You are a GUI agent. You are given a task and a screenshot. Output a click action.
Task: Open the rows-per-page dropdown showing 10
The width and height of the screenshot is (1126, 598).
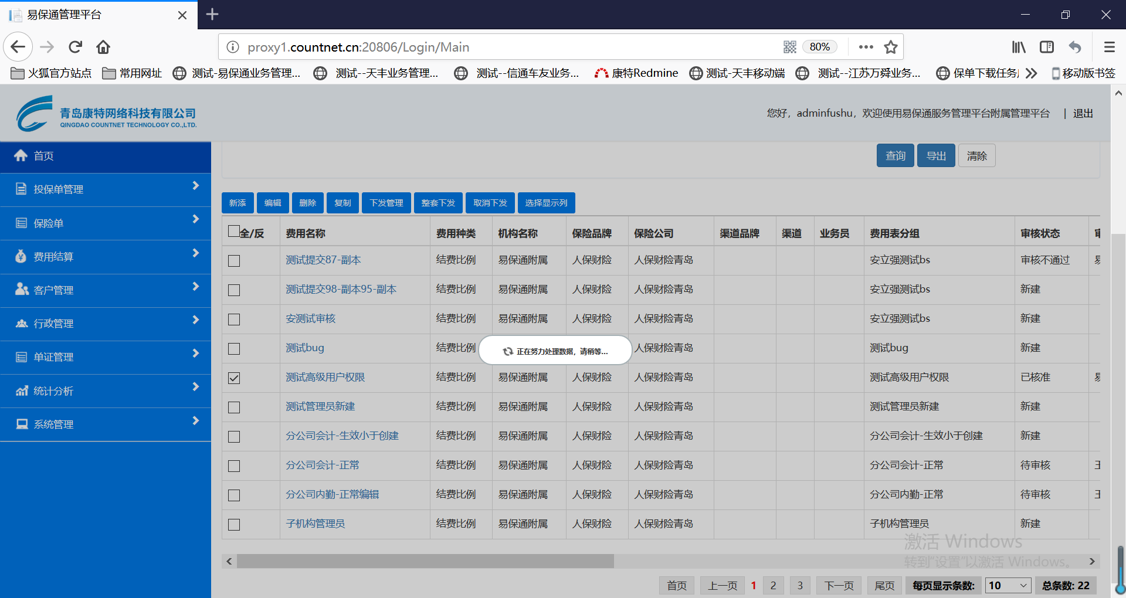point(1008,585)
